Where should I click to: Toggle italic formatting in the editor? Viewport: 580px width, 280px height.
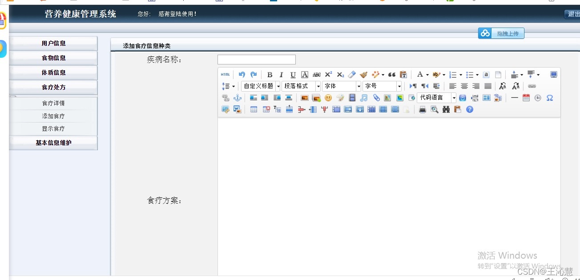click(x=281, y=74)
